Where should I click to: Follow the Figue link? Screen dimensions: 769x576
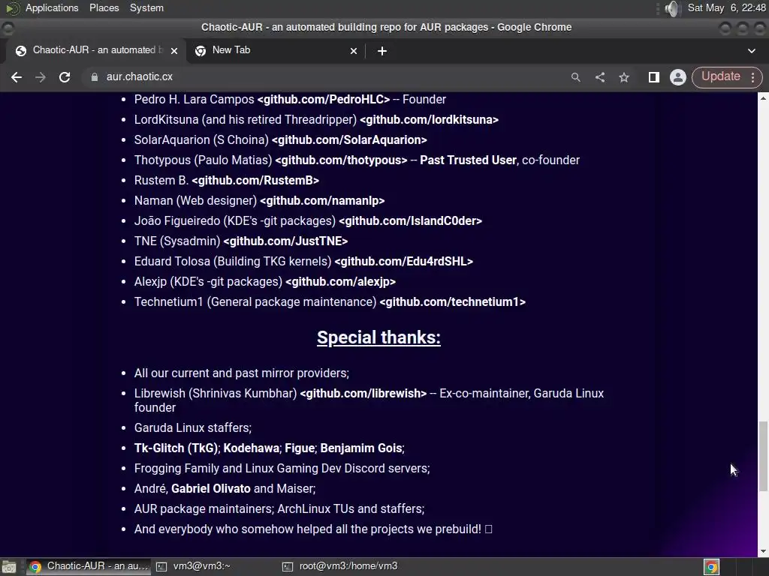[300, 448]
